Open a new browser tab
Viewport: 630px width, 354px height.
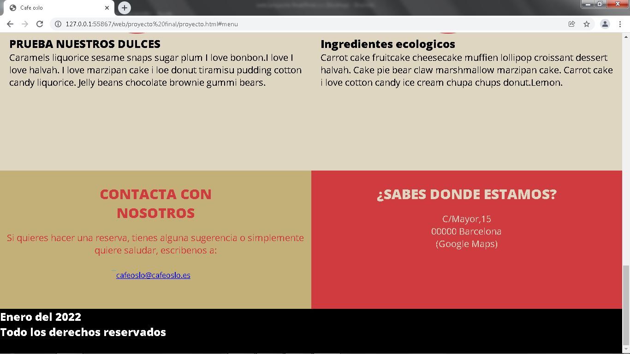click(x=124, y=7)
